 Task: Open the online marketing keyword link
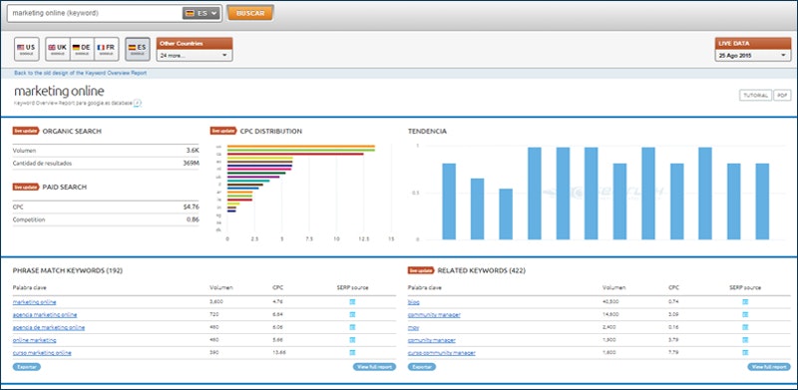35,340
